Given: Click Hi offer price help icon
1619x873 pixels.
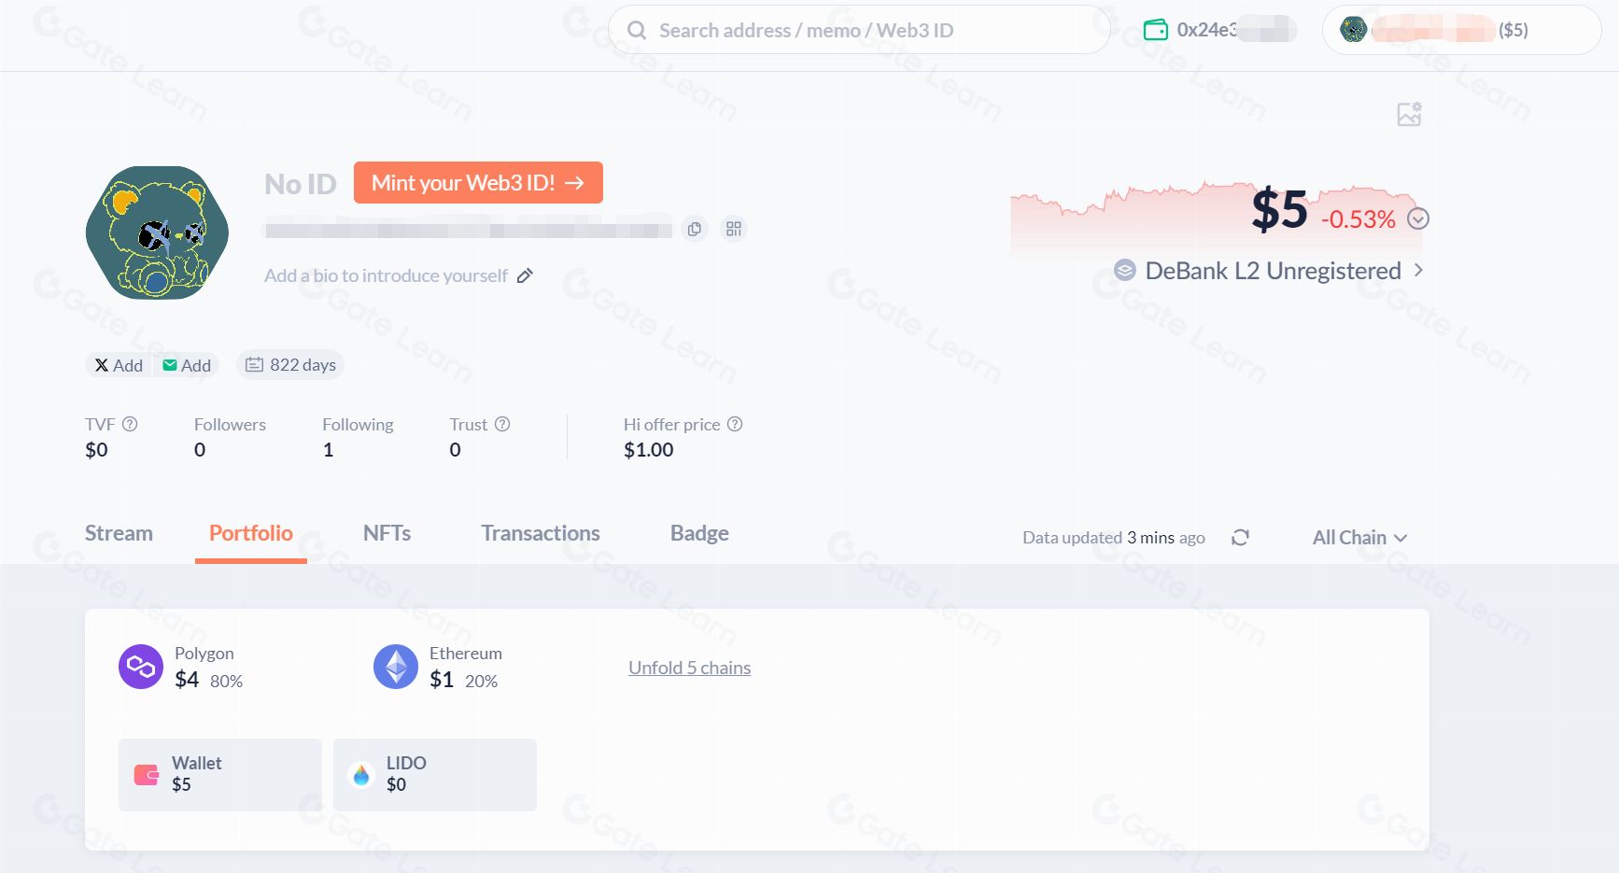Looking at the screenshot, I should click(x=735, y=424).
